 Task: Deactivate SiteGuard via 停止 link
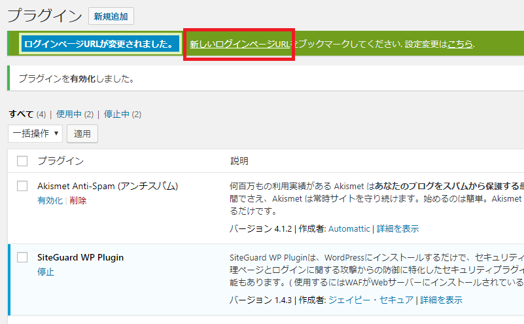click(46, 272)
